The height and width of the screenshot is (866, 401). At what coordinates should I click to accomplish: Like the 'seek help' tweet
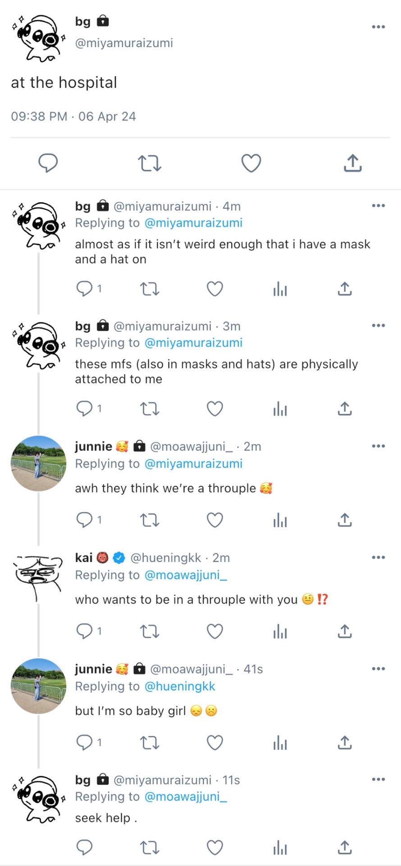point(214,848)
